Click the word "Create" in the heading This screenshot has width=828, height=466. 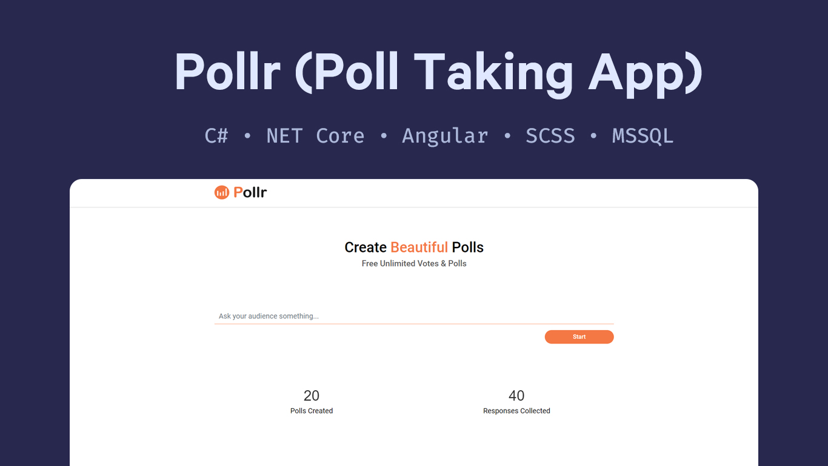pyautogui.click(x=366, y=248)
